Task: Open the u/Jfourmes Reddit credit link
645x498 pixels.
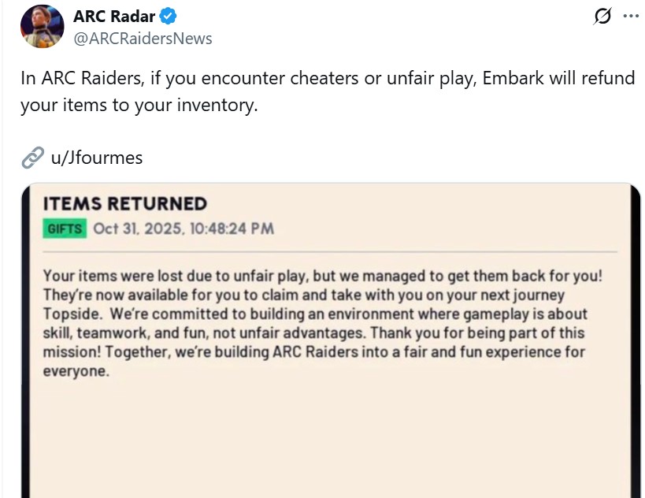Action: 98,158
